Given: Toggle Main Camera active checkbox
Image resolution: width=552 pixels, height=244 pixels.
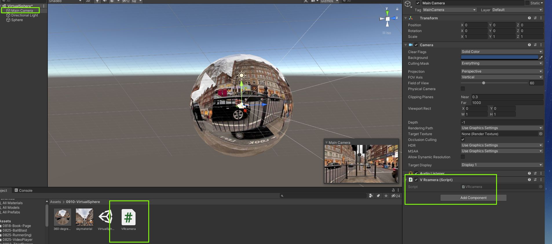Looking at the screenshot, I should click(418, 3).
